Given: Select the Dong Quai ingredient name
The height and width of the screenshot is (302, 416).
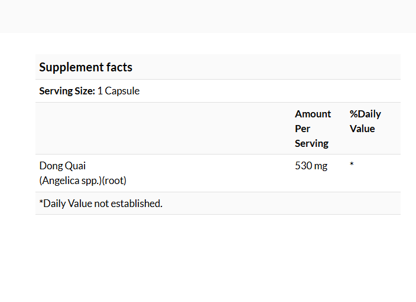Looking at the screenshot, I should tap(63, 166).
